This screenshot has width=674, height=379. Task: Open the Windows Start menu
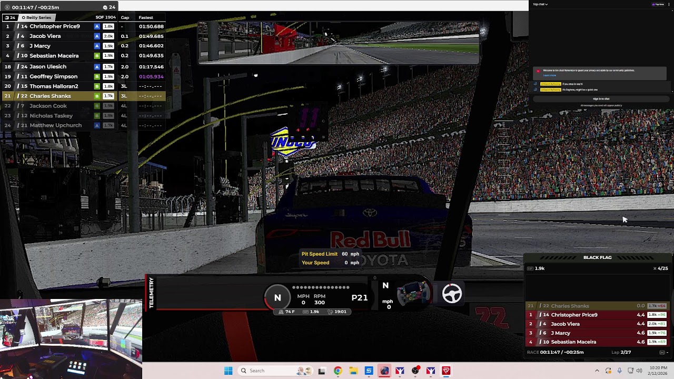228,371
